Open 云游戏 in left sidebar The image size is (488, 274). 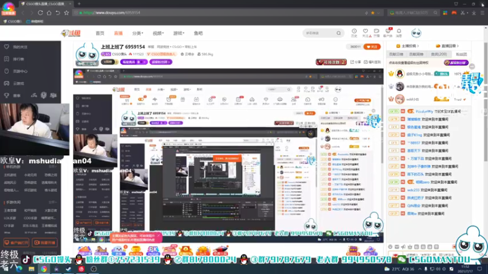[x=15, y=83]
